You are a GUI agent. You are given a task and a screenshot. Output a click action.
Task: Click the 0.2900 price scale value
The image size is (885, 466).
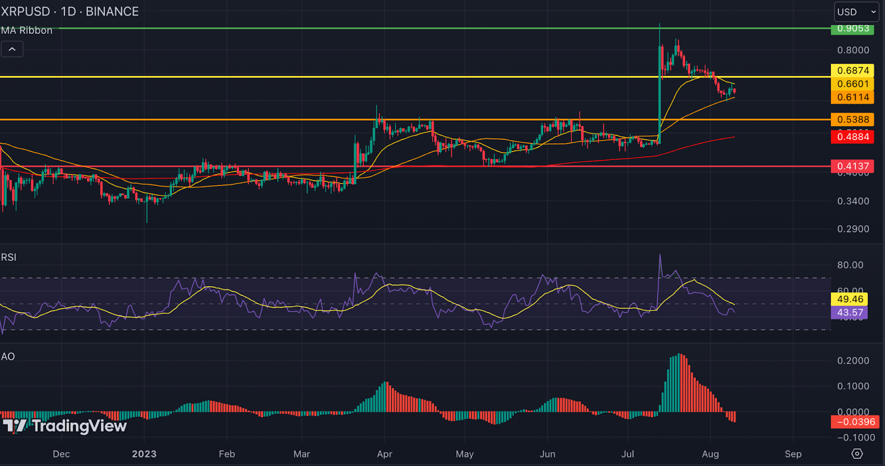[853, 229]
